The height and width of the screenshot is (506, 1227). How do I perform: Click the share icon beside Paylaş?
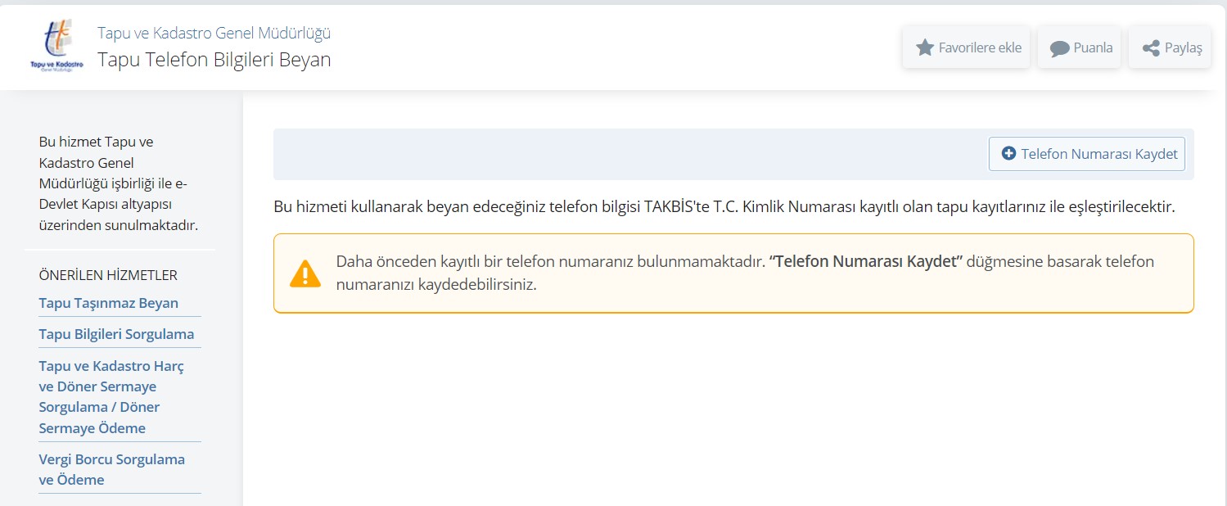1149,47
